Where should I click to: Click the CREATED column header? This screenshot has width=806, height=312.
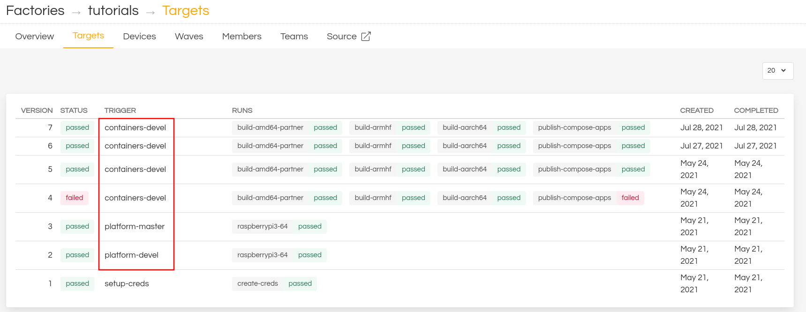click(697, 111)
